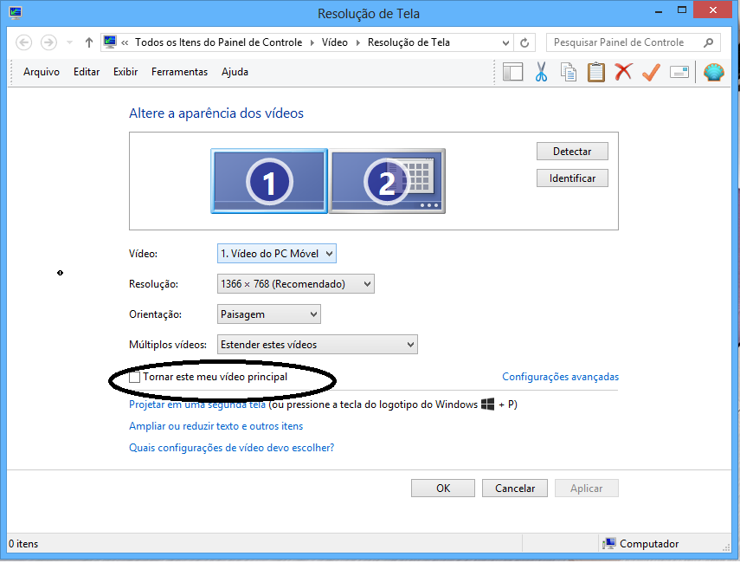Click the 0 itens status text
Viewport: 740px width, 563px height.
23,544
